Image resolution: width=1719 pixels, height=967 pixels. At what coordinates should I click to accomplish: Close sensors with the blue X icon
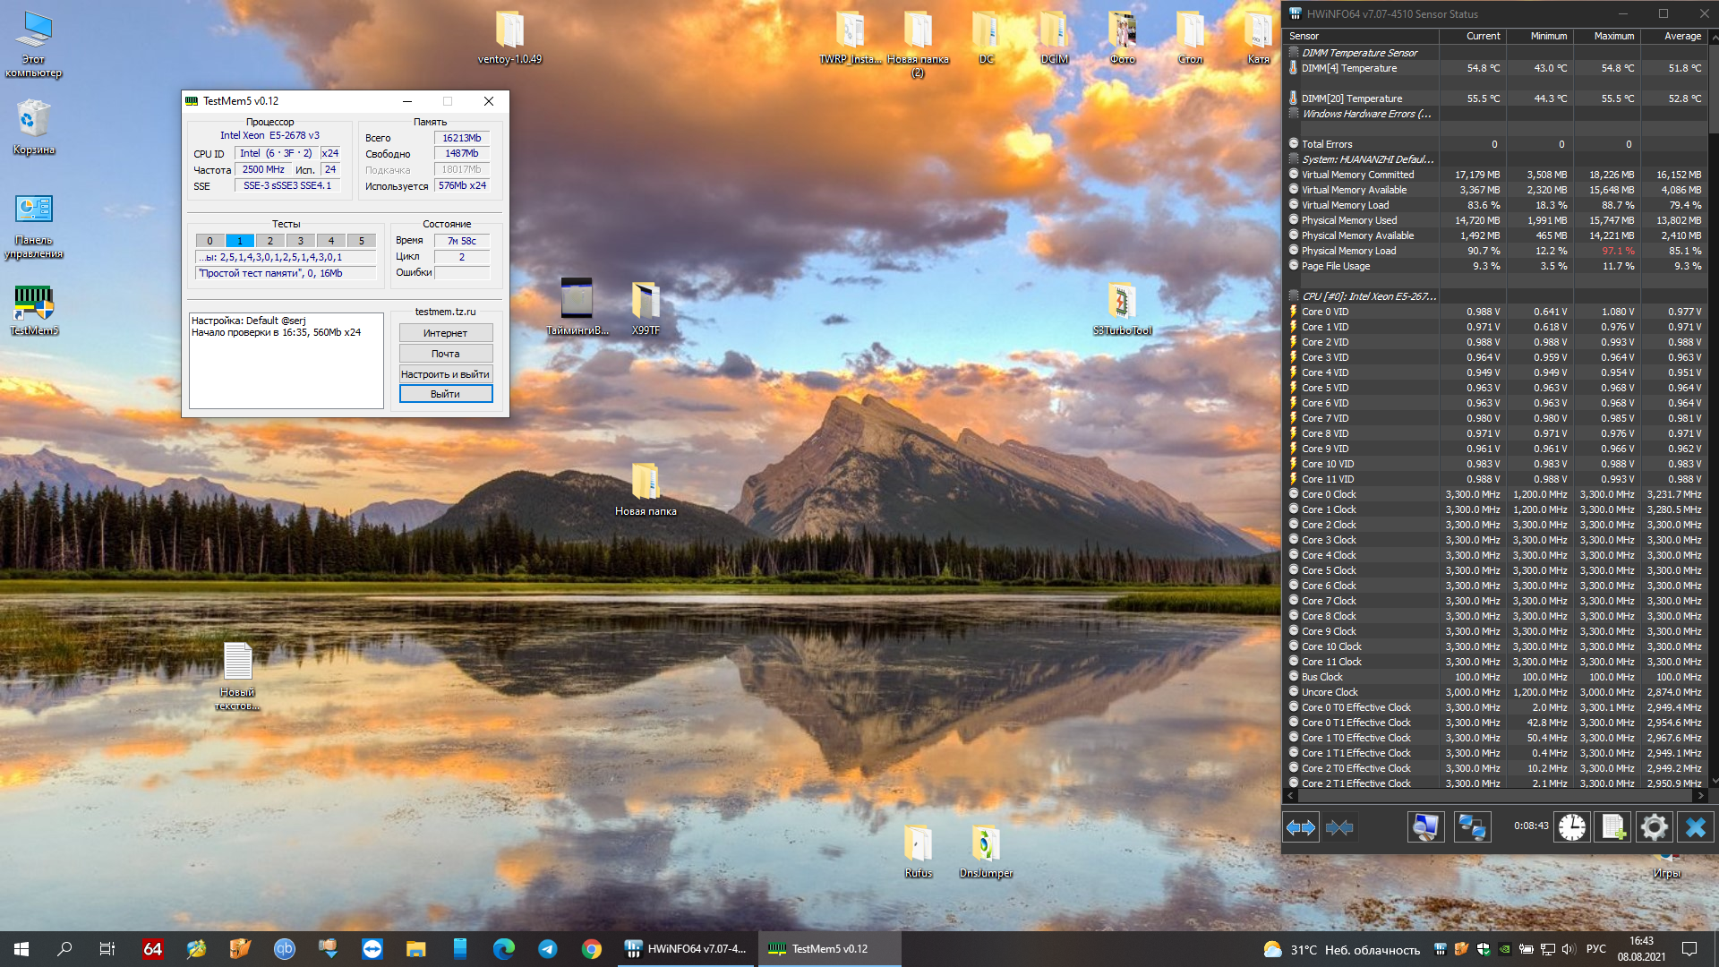(1696, 827)
